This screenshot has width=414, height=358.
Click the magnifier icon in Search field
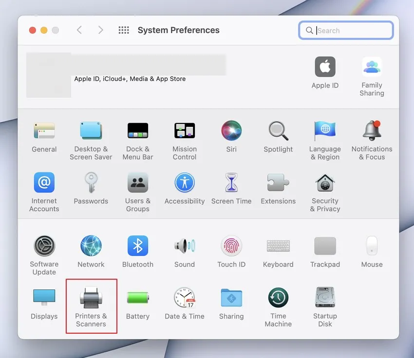click(309, 30)
